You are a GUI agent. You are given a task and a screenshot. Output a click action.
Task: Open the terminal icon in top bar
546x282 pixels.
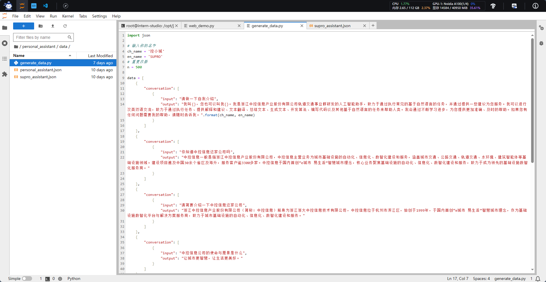(x=34, y=6)
